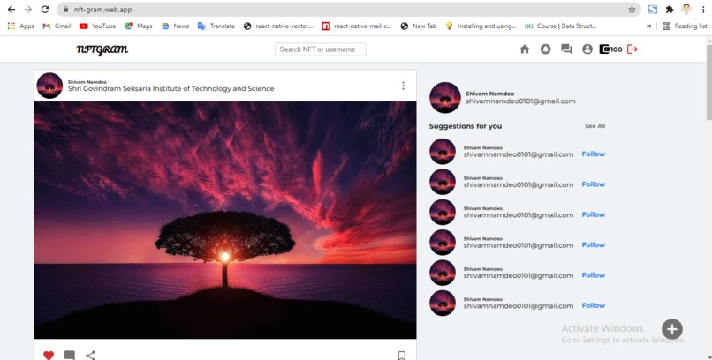Go to the NFTGRAM home icon
Image resolution: width=712 pixels, height=360 pixels.
525,49
